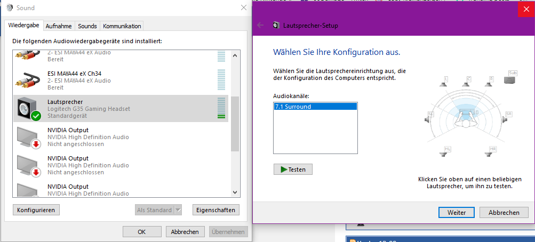Screen dimensions: 535x242
Task: Click the ESI MAYA44 eX Ch34 cable icon
Action: point(28,80)
